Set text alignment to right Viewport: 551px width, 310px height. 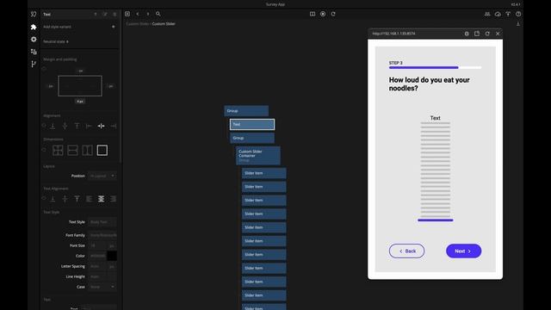click(x=113, y=199)
